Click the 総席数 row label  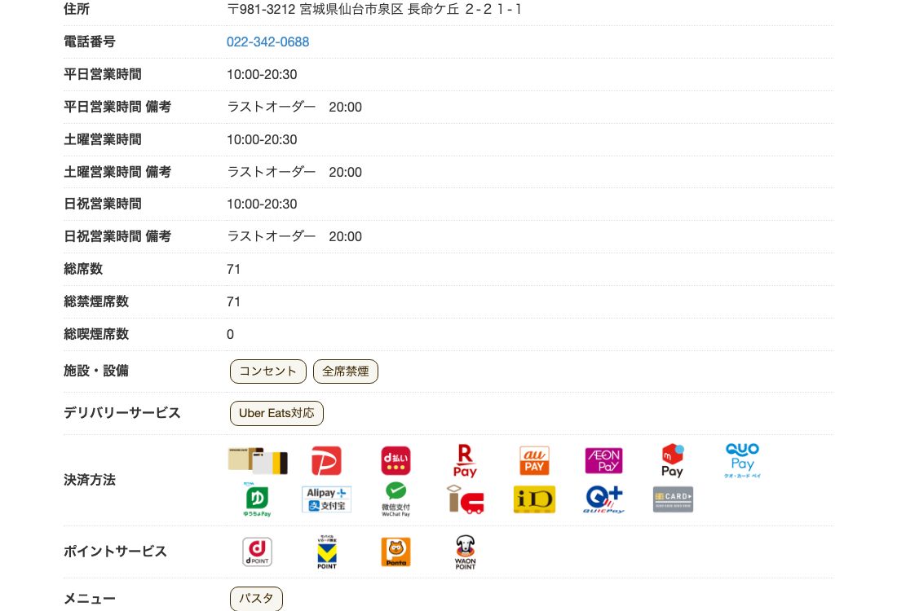(83, 269)
